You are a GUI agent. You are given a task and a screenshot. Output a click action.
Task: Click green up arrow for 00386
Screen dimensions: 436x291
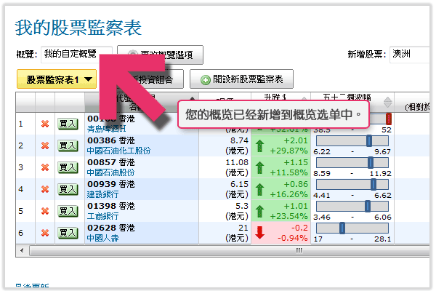[x=259, y=145]
